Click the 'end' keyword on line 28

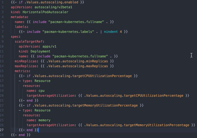pos(22,135)
